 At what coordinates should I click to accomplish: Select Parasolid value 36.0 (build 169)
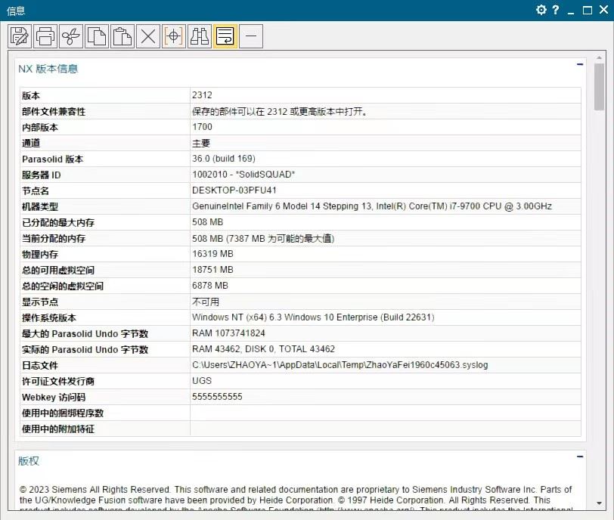(x=224, y=159)
